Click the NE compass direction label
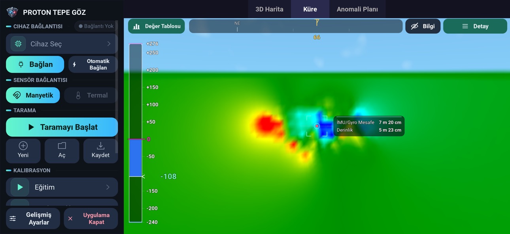 pos(237,23)
